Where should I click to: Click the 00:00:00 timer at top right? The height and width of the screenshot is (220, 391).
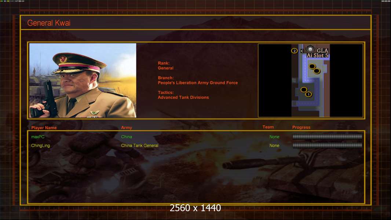click(385, 1)
